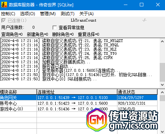Open the 选项(O) menu
The height and width of the screenshot is (134, 165).
pos(27,14)
